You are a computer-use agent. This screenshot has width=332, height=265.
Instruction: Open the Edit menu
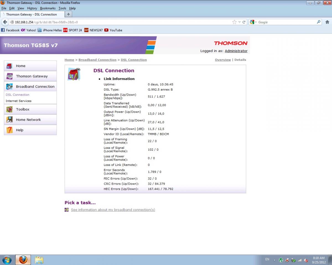[x=12, y=8]
